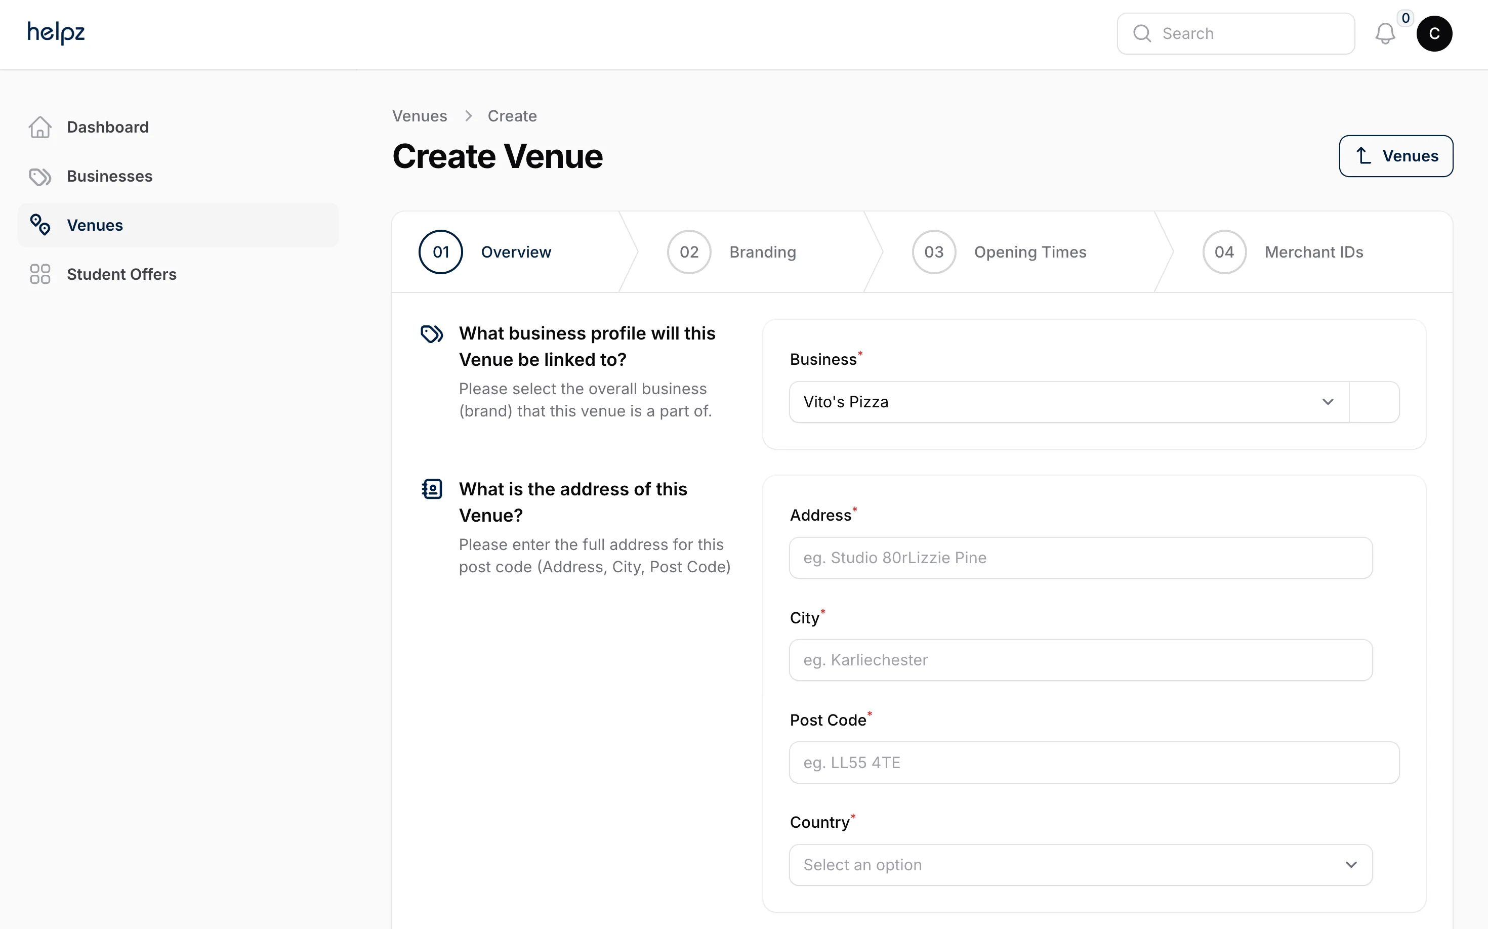Click the Student Offers grid icon
The image size is (1488, 929).
[x=40, y=274]
